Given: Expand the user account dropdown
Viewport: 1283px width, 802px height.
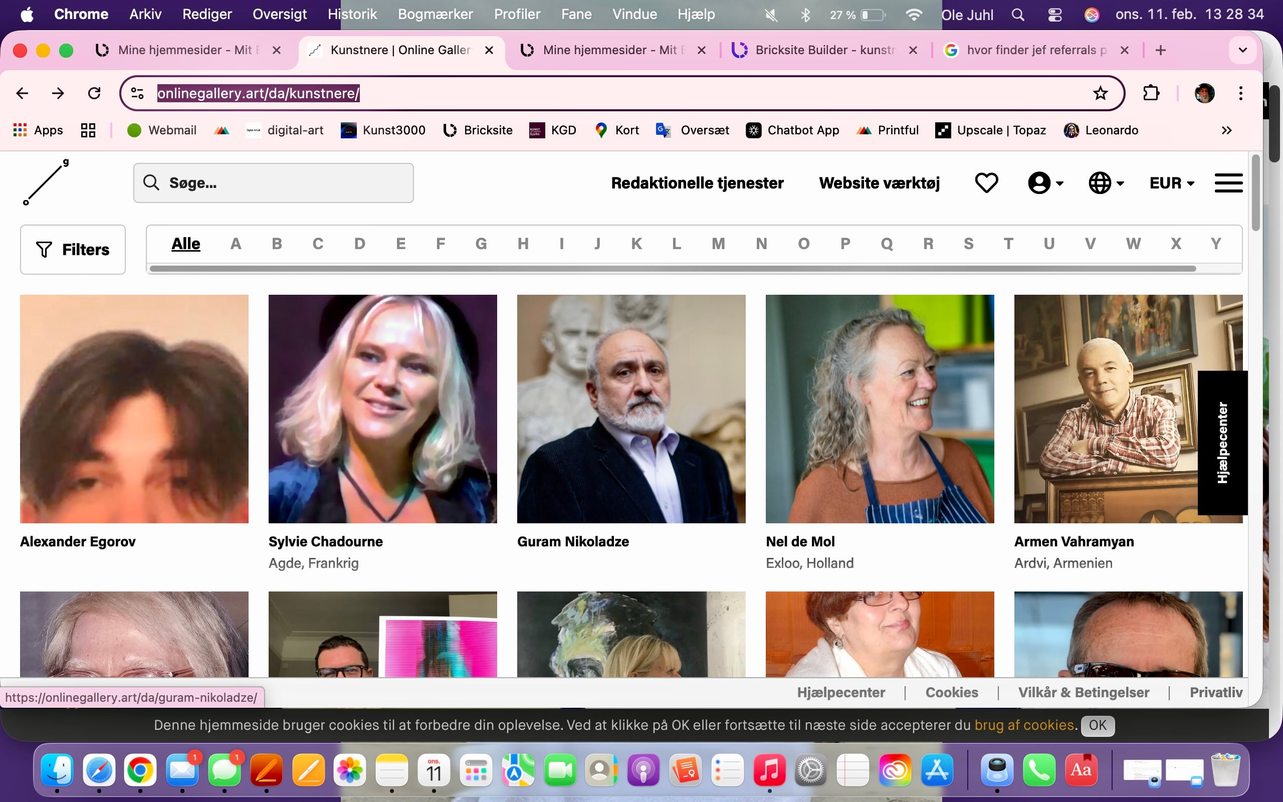Looking at the screenshot, I should pos(1045,183).
